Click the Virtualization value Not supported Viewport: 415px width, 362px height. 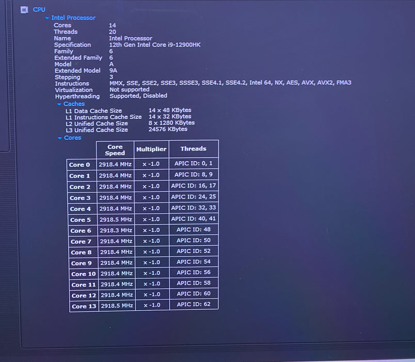130,89
